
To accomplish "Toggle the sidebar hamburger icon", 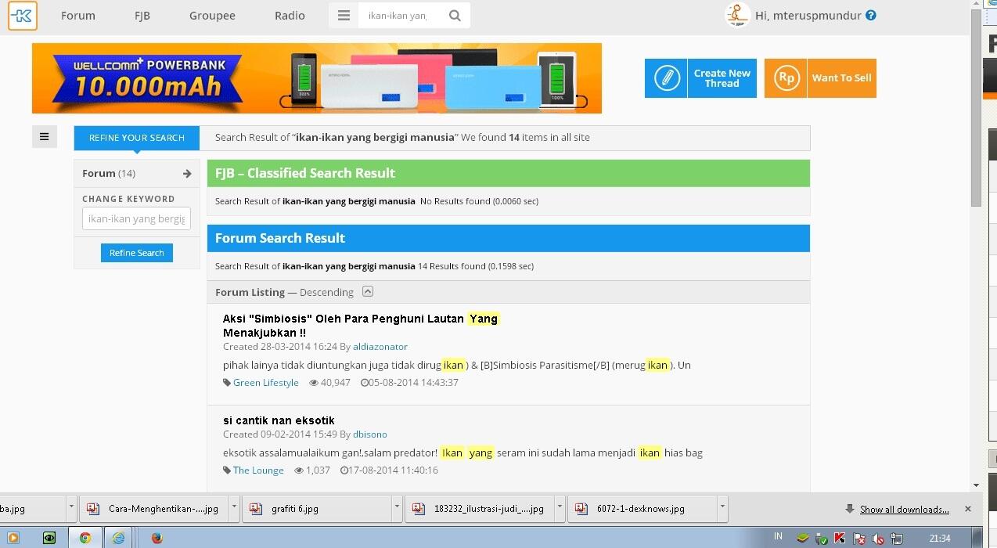I will point(45,137).
